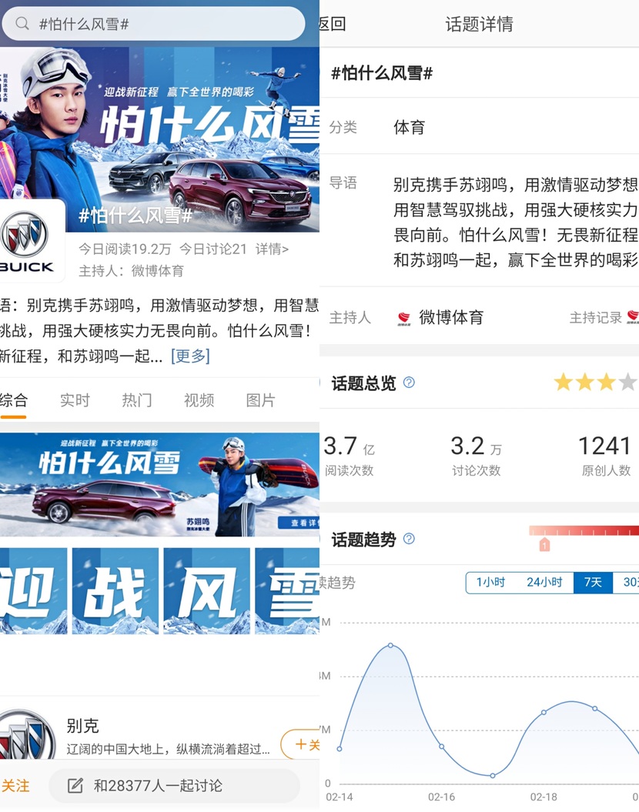Screen dimensions: 639x812
Task: Open the 微博体育 host name
Action: pyautogui.click(x=451, y=317)
